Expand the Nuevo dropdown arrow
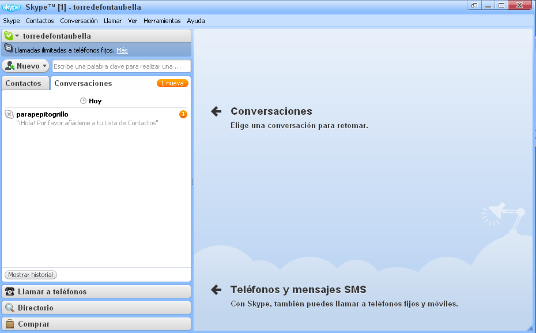 44,66
